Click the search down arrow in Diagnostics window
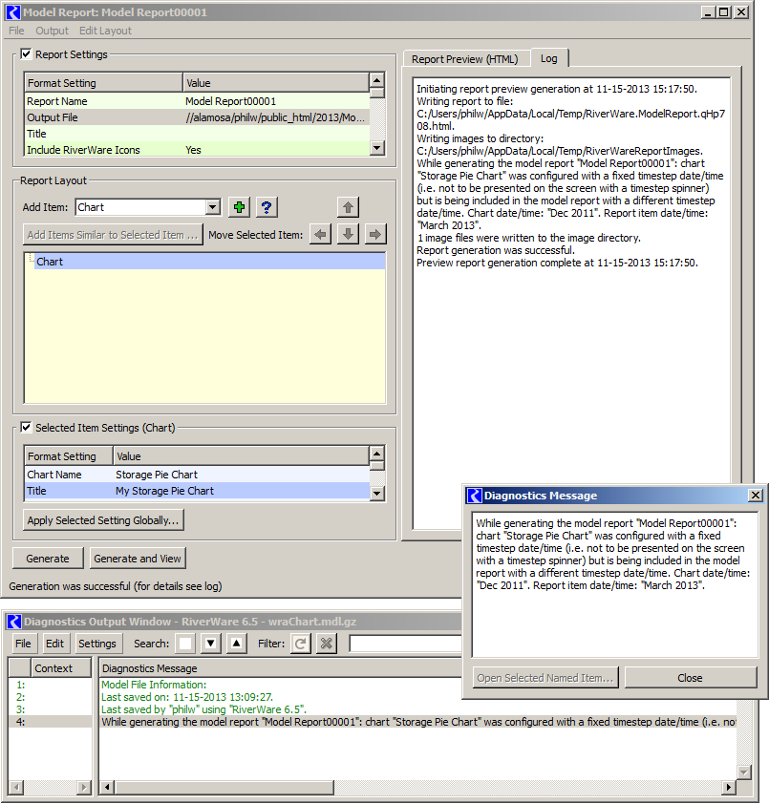This screenshot has height=803, width=769. click(210, 644)
